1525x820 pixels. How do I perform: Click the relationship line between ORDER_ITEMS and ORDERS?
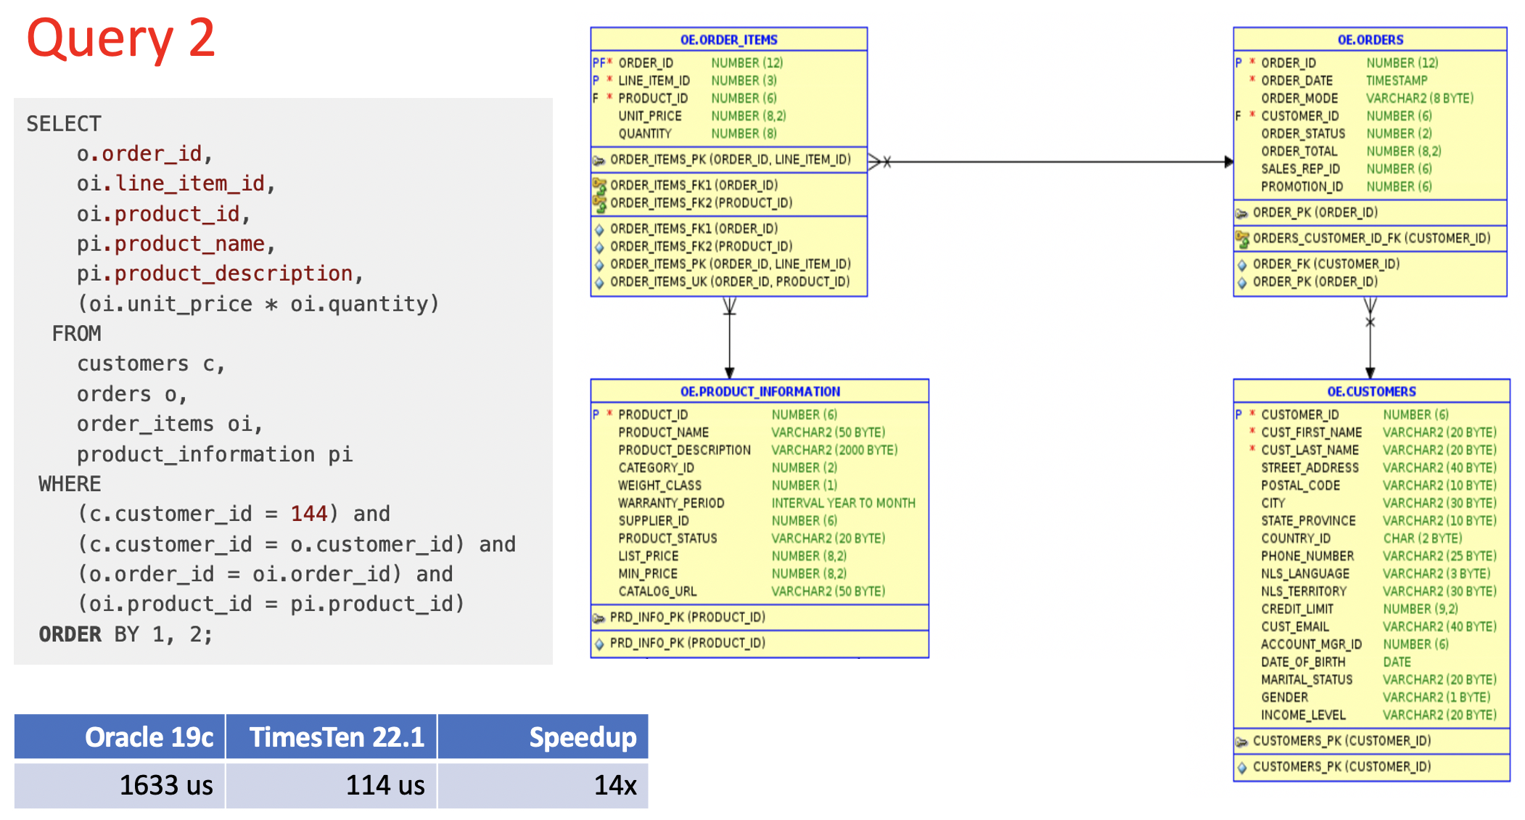click(x=1052, y=162)
